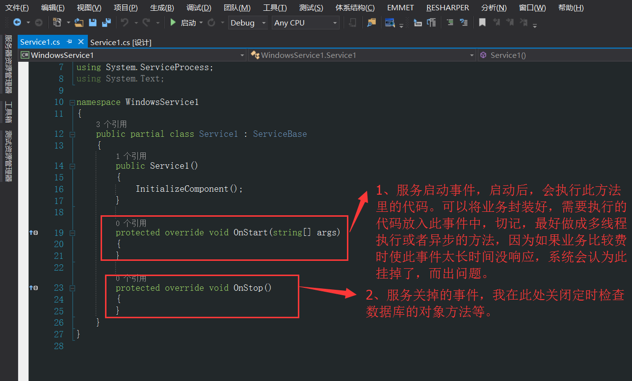Click the New Project toolbar icon
632x381 pixels.
57,23
